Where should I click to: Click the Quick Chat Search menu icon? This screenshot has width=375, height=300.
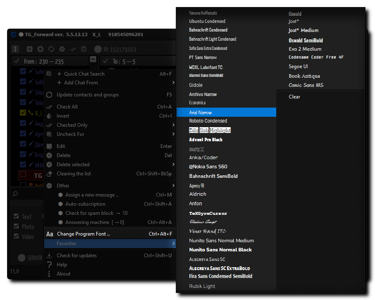coord(49,74)
